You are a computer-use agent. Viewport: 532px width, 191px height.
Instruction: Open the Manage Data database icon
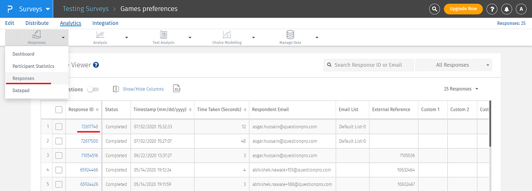290,35
